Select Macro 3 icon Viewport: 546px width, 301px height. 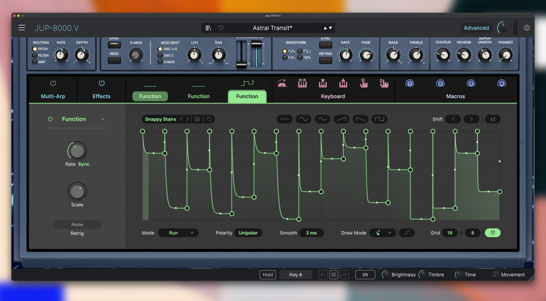click(x=471, y=84)
